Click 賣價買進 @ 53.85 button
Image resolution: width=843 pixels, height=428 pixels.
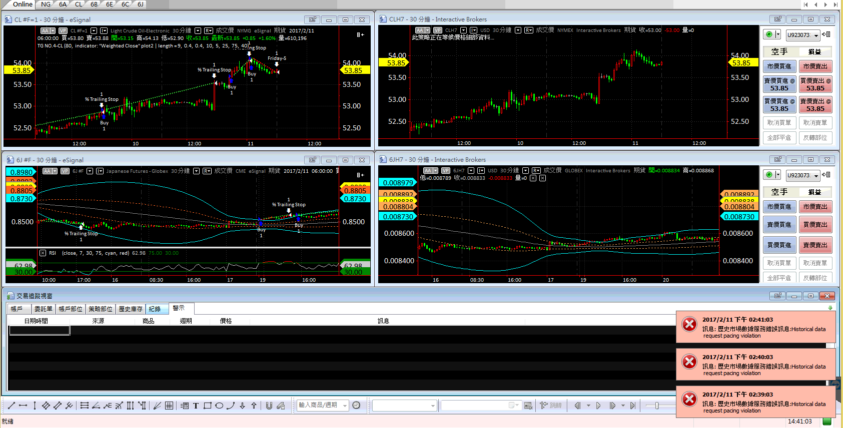point(779,84)
